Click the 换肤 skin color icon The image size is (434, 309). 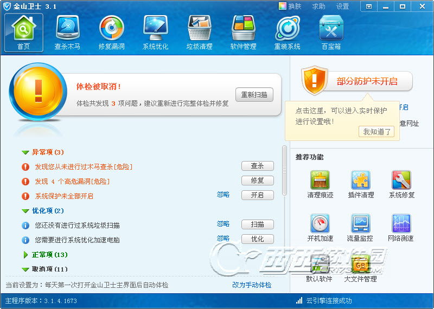coord(282,6)
